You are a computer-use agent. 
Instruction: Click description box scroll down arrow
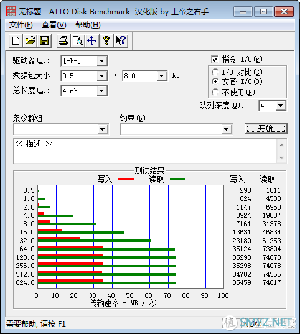(x=281, y=157)
